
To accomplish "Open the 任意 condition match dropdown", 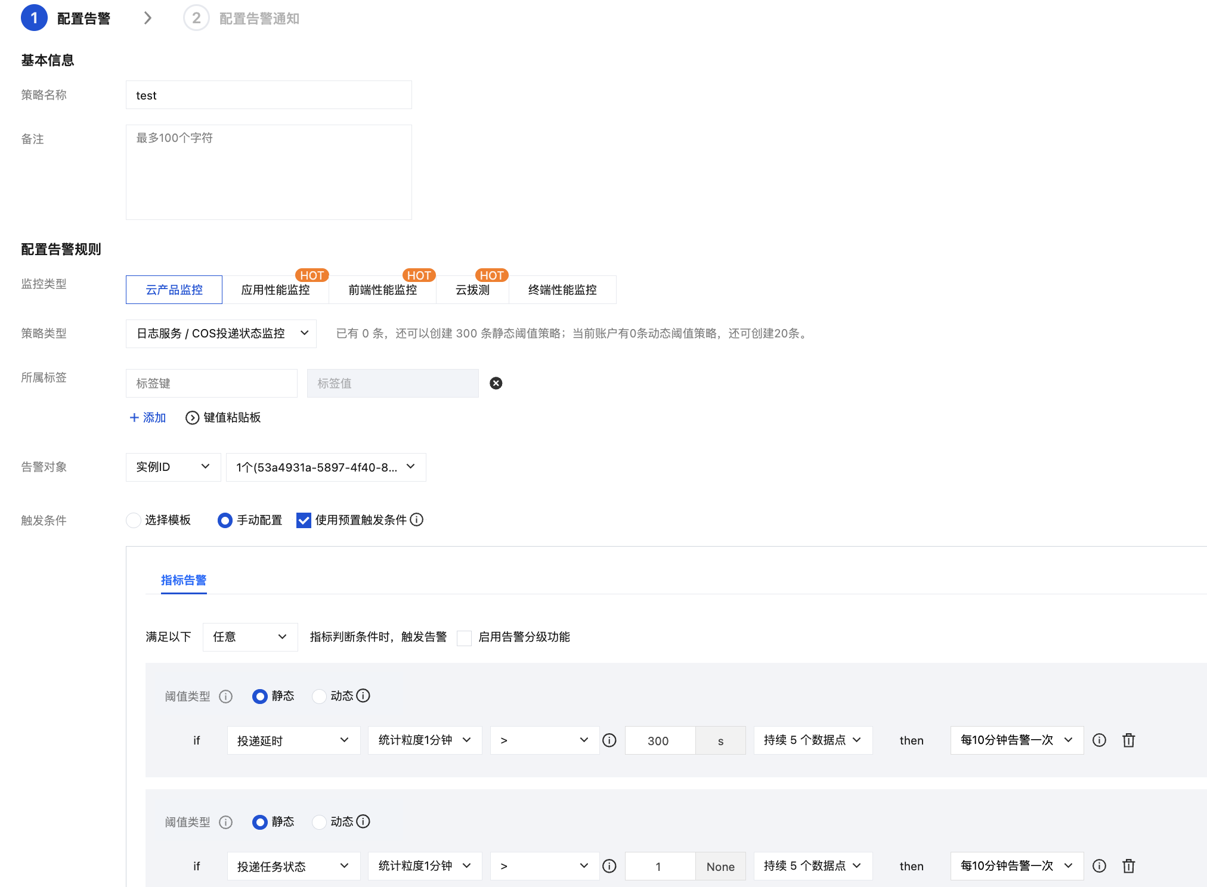I will 250,637.
